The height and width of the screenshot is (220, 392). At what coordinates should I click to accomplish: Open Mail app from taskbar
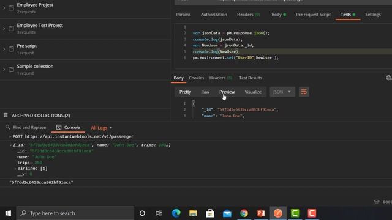tap(227, 213)
